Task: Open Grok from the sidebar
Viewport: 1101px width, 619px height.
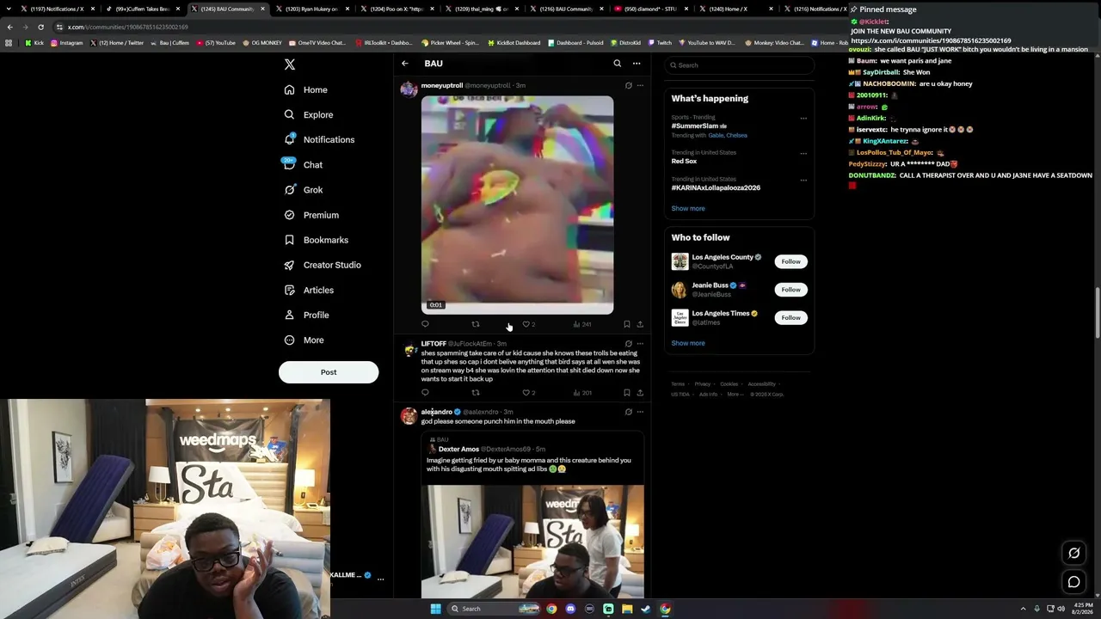Action: 303,190
